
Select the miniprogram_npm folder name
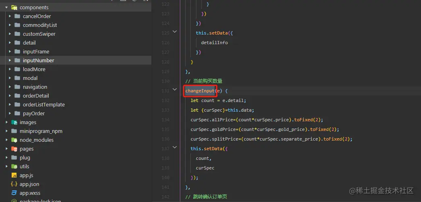tap(41, 131)
